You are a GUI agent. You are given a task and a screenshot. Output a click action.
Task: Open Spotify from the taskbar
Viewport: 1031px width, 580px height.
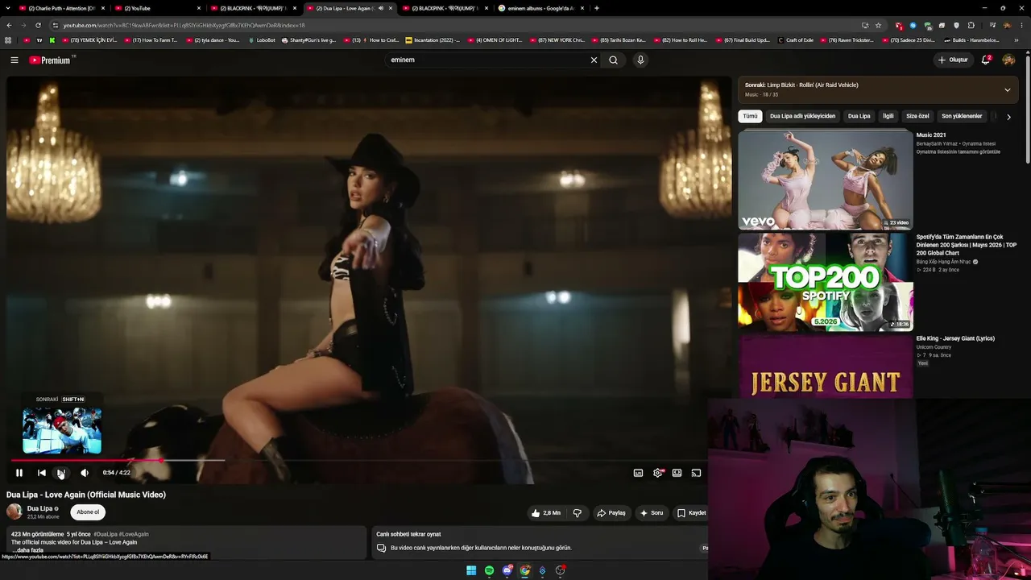[489, 570]
